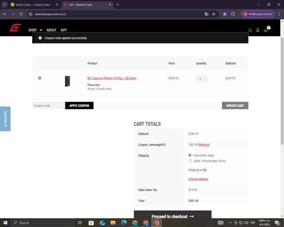The image size is (284, 227).
Task: Open M7 Case for iPhone product link
Action: tap(112, 78)
